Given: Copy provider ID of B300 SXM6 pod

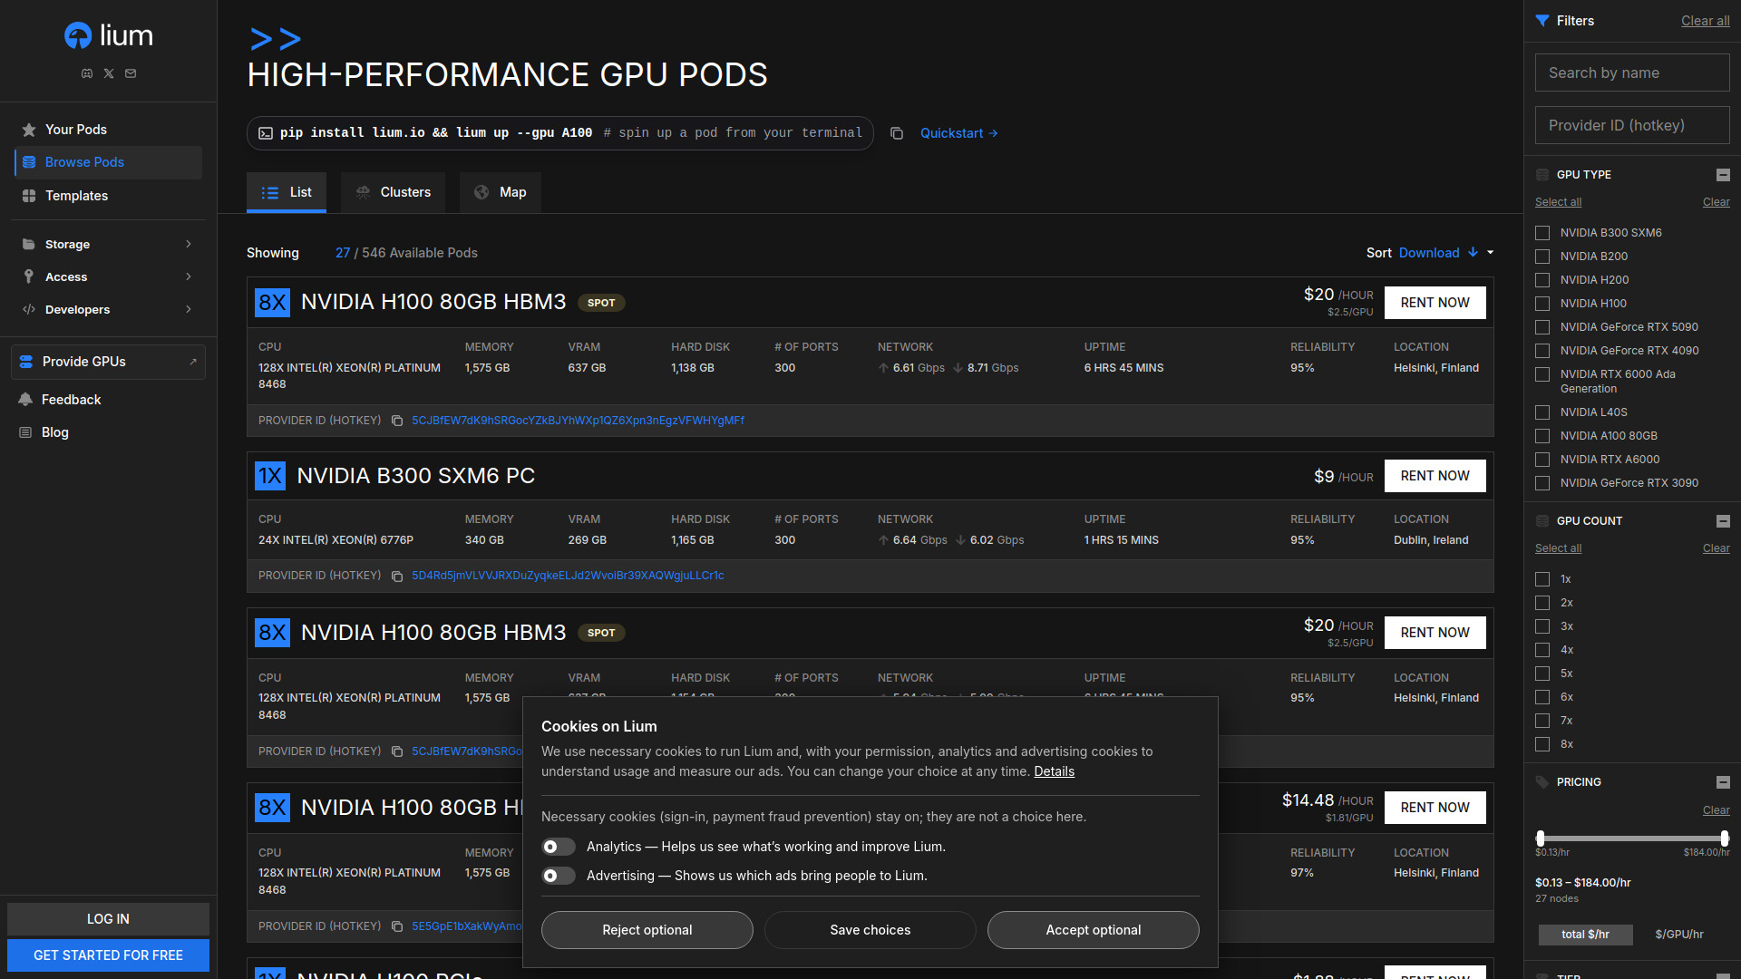Looking at the screenshot, I should [x=397, y=577].
